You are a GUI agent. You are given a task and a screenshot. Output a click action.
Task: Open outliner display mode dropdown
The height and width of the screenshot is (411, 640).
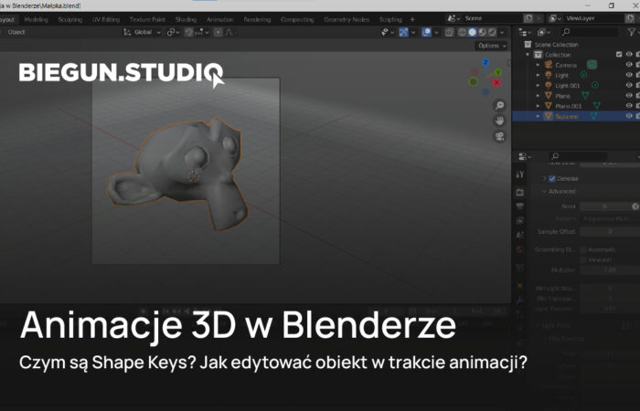coord(525,32)
